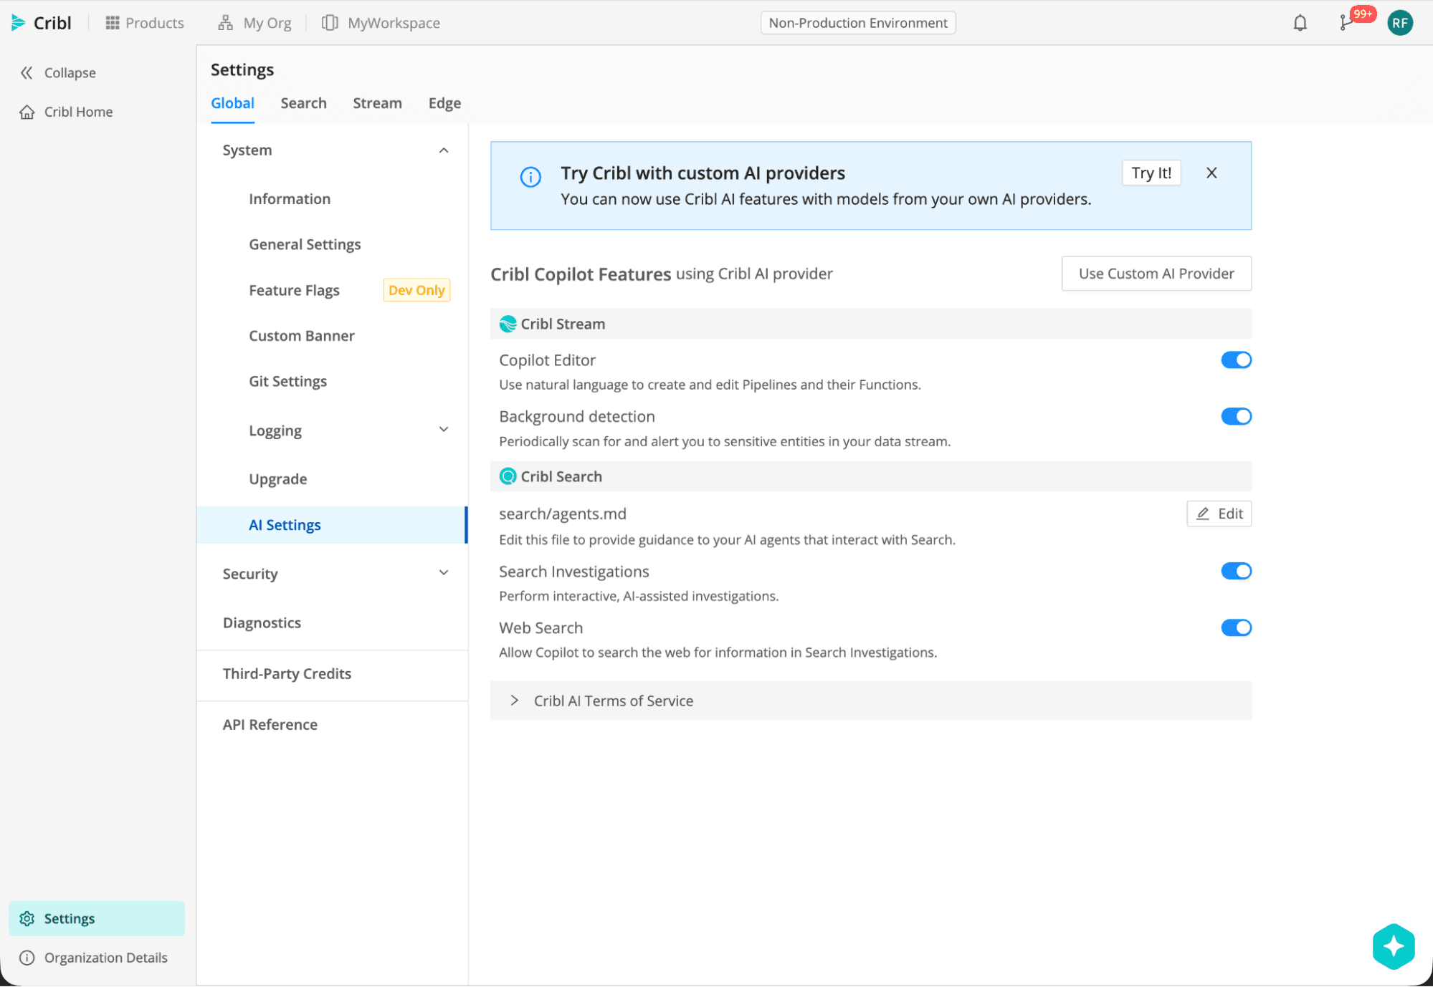
Task: Disable Web Search for Copilot
Action: tap(1236, 627)
